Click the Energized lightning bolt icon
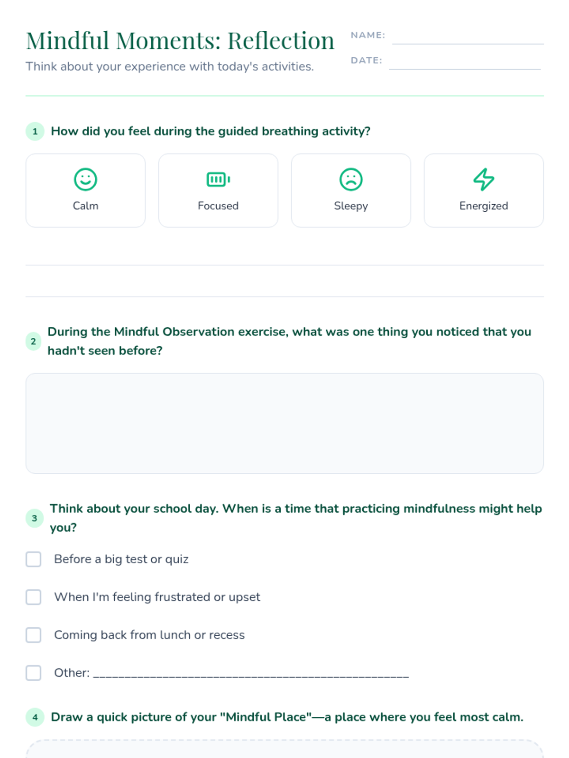 click(484, 180)
